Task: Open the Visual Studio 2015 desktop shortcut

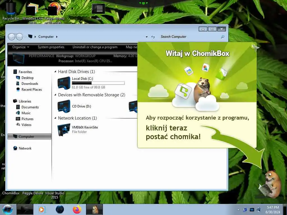Action: [55, 195]
